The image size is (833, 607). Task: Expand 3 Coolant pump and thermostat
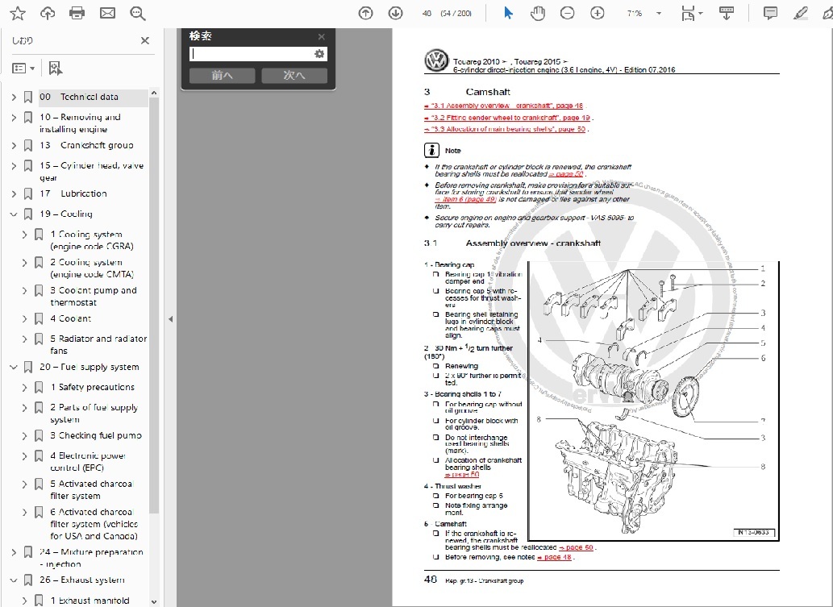24,291
